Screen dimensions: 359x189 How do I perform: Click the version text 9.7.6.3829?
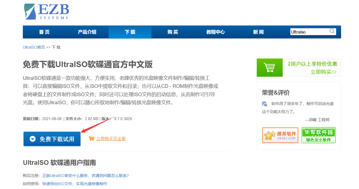tap(123, 119)
